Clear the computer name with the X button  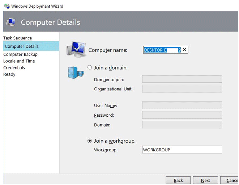(184, 50)
